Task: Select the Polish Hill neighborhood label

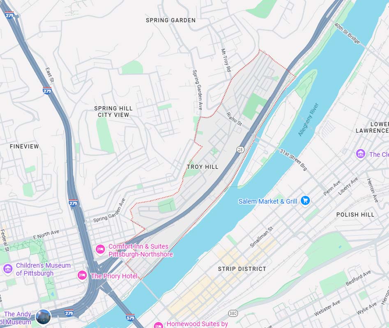Action: (x=355, y=214)
